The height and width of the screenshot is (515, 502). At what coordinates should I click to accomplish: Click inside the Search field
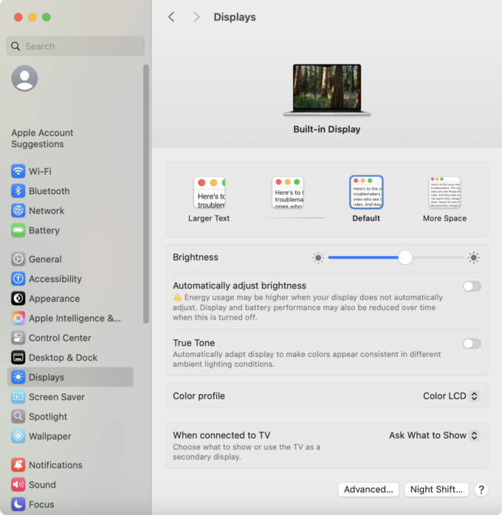click(75, 46)
